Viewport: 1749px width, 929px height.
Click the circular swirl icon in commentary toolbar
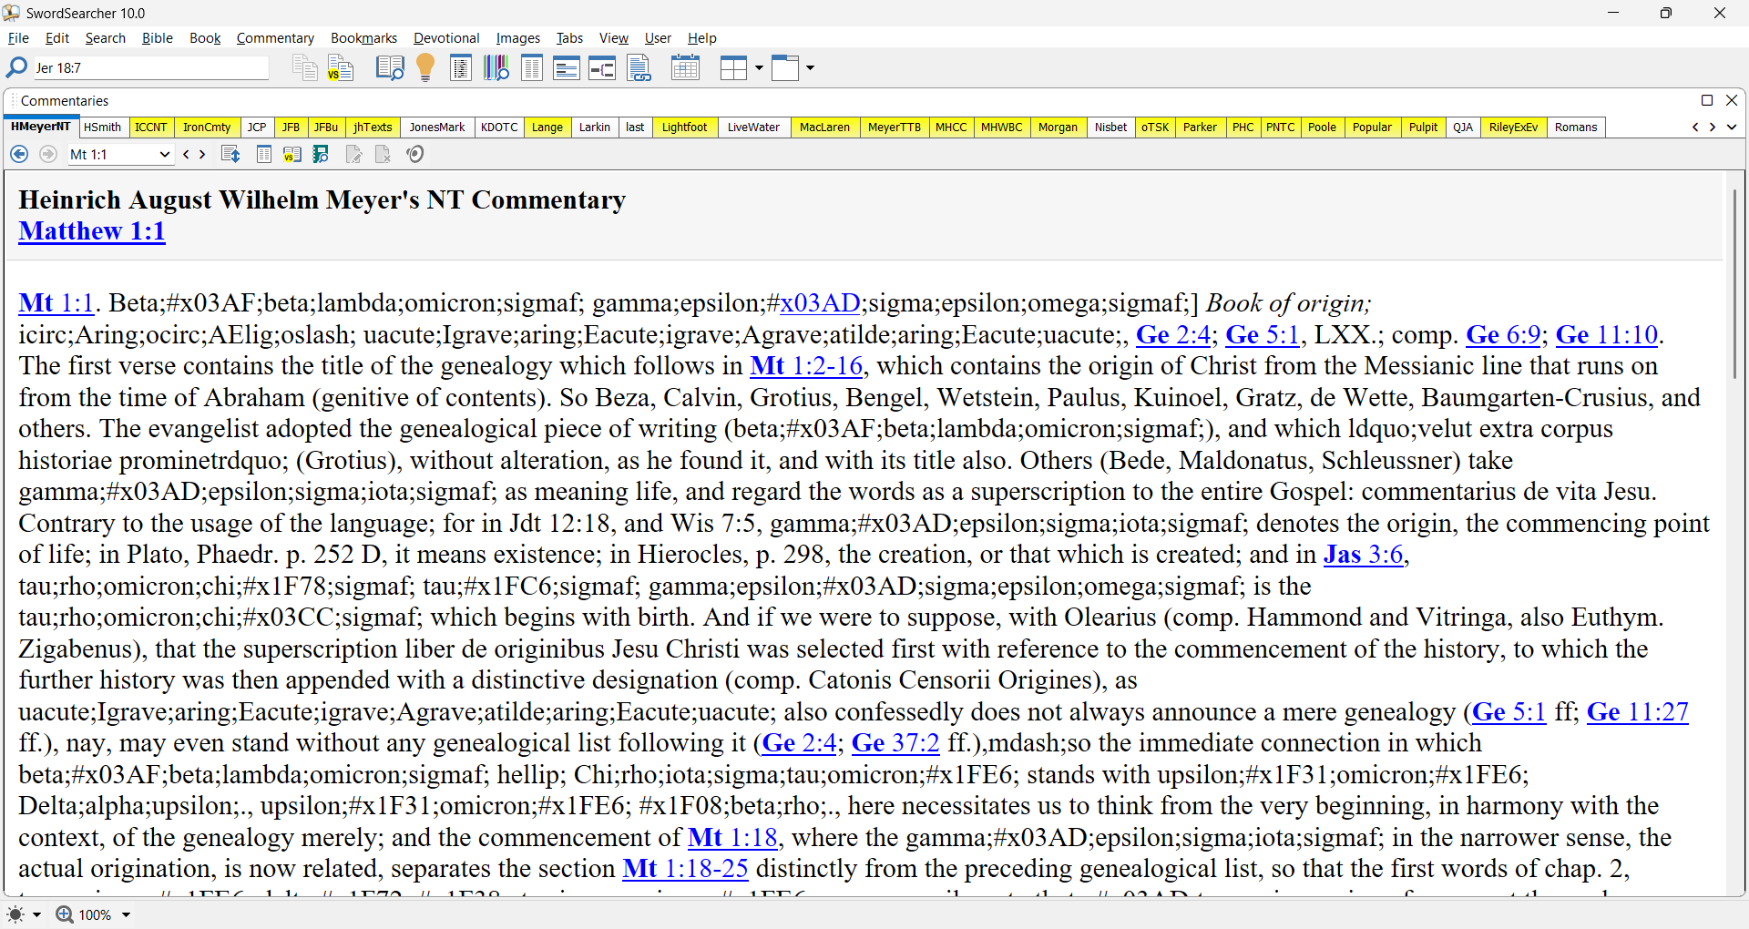(415, 154)
